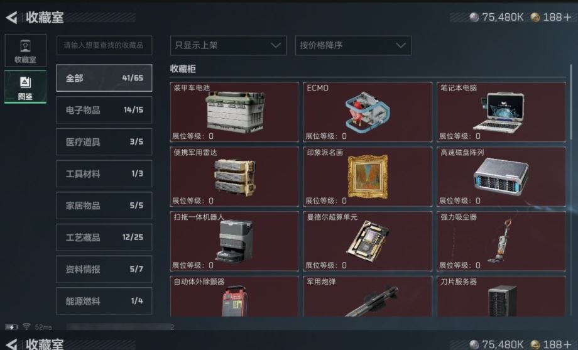The height and width of the screenshot is (350, 578).
Task: Click the collectible search input field
Action: tap(104, 45)
